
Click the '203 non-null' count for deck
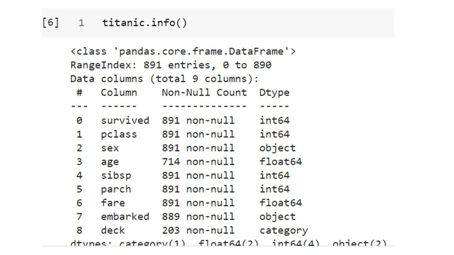198,230
